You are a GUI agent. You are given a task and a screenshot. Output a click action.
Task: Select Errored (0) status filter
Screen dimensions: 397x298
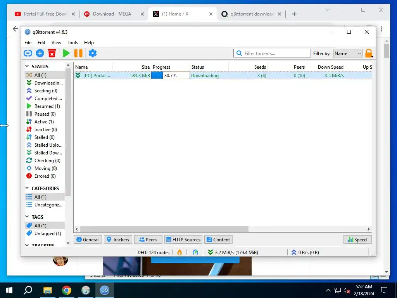click(45, 176)
